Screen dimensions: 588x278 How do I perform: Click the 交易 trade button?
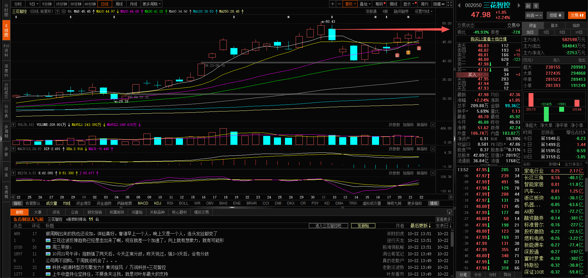[x=577, y=15]
